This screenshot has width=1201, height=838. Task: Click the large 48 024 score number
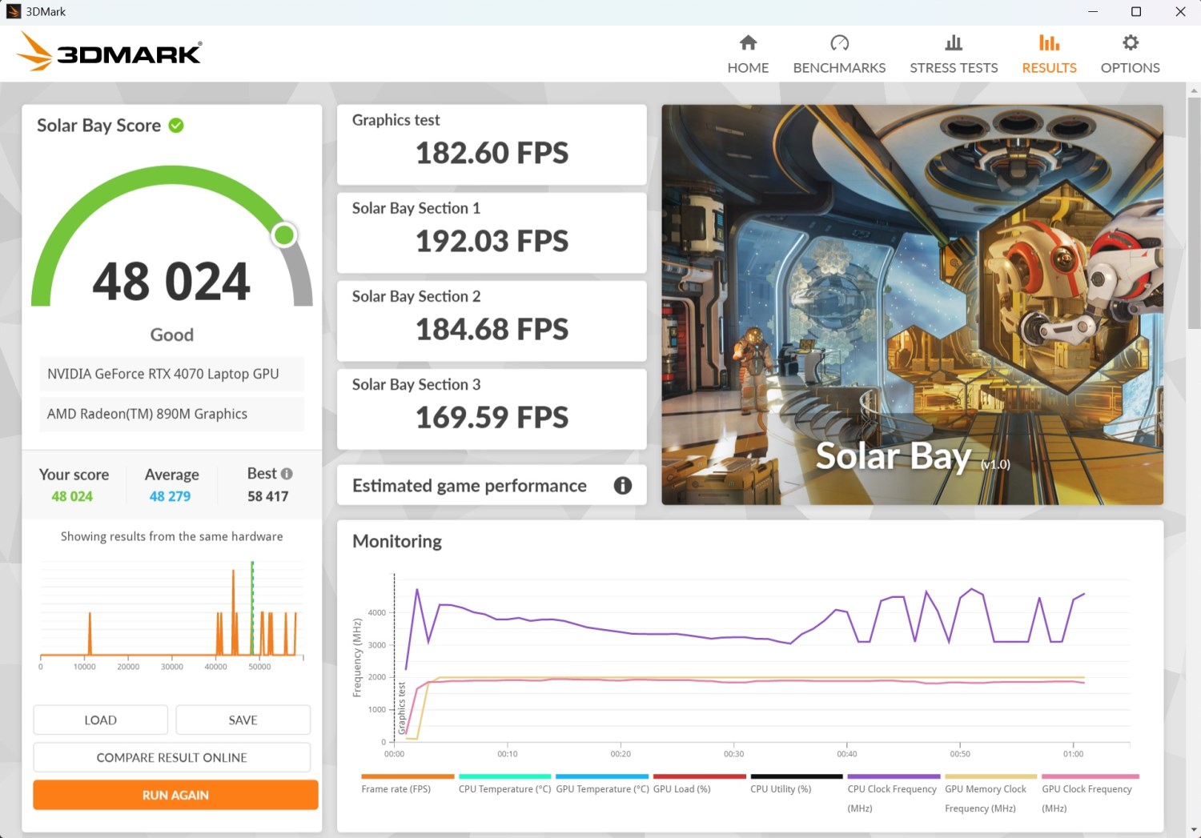[x=171, y=282]
